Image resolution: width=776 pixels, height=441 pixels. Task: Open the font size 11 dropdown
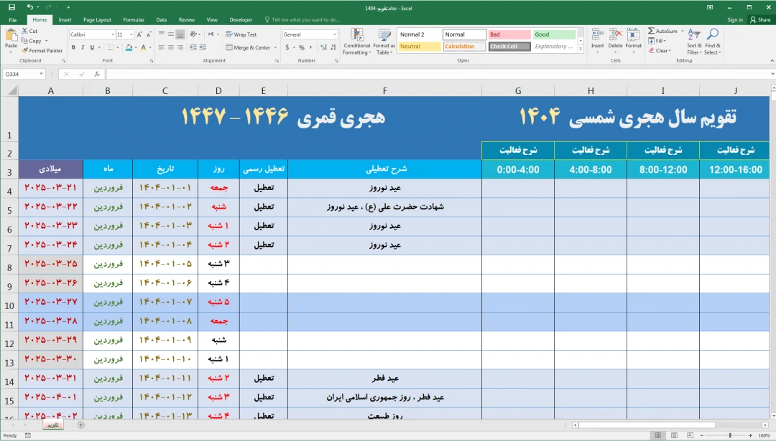131,34
